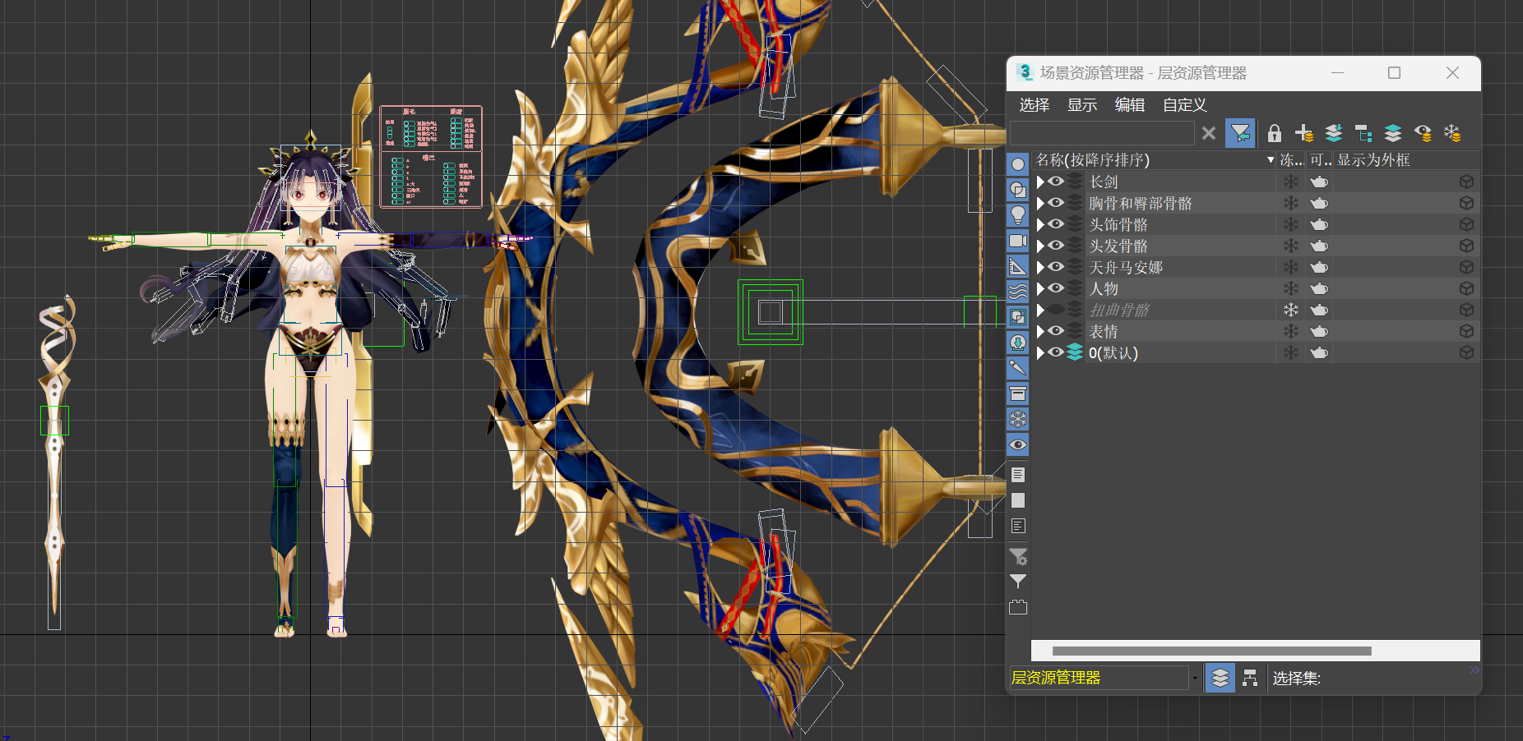Screen dimensions: 1523x741
Task: Toggle the display cameras filter icon
Action: click(x=1018, y=241)
